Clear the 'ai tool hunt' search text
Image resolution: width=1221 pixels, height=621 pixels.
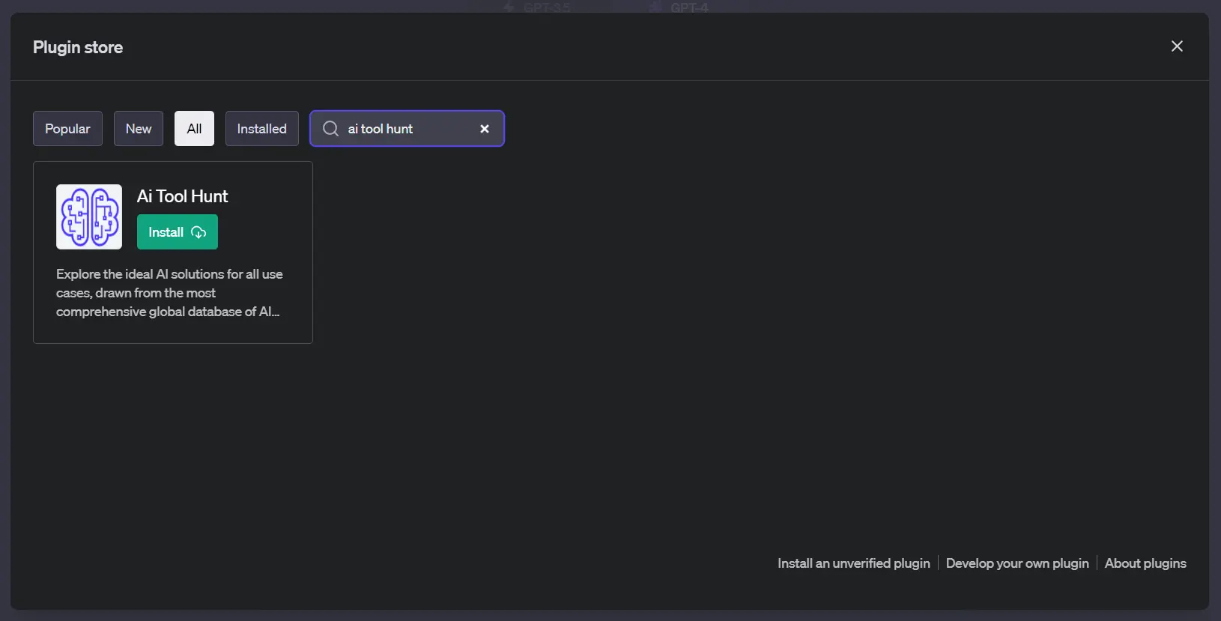pos(485,129)
